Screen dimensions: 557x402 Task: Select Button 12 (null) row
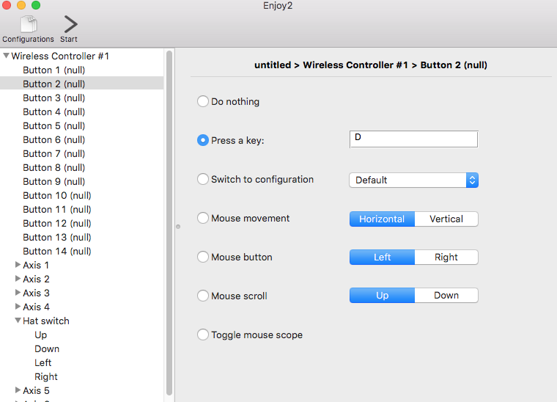pyautogui.click(x=81, y=223)
